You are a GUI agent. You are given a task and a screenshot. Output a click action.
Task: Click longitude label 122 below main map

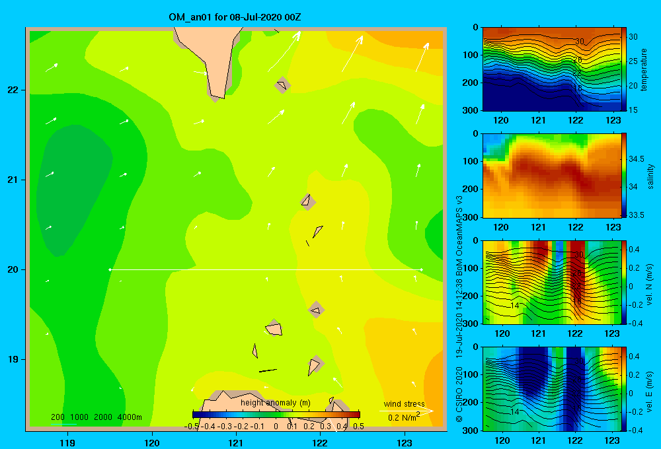(x=320, y=442)
